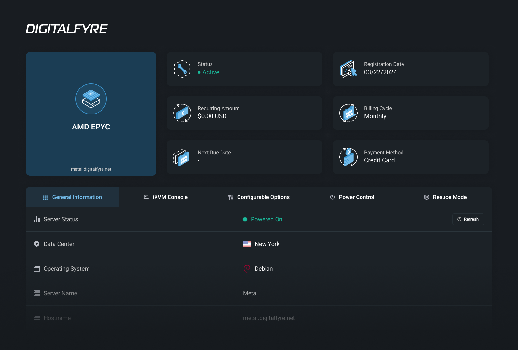Image resolution: width=518 pixels, height=350 pixels.
Task: Click the metal.digitalfyre.net label under AMD EPYC
Action: [x=91, y=169]
